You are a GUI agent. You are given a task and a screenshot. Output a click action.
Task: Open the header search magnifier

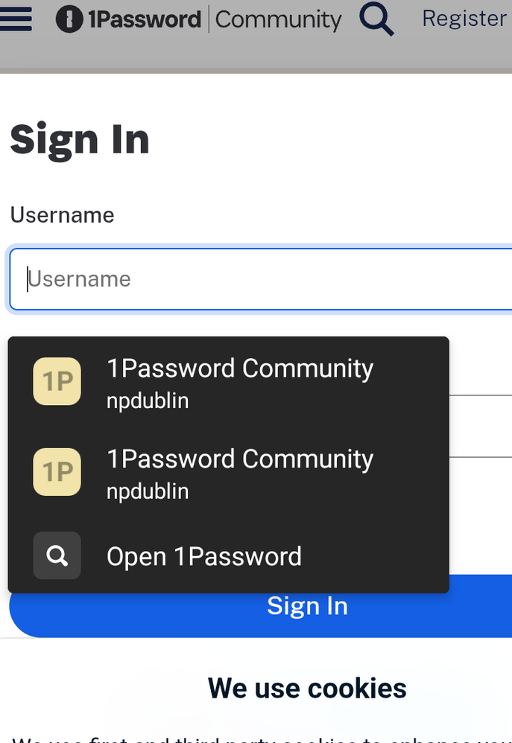click(377, 19)
